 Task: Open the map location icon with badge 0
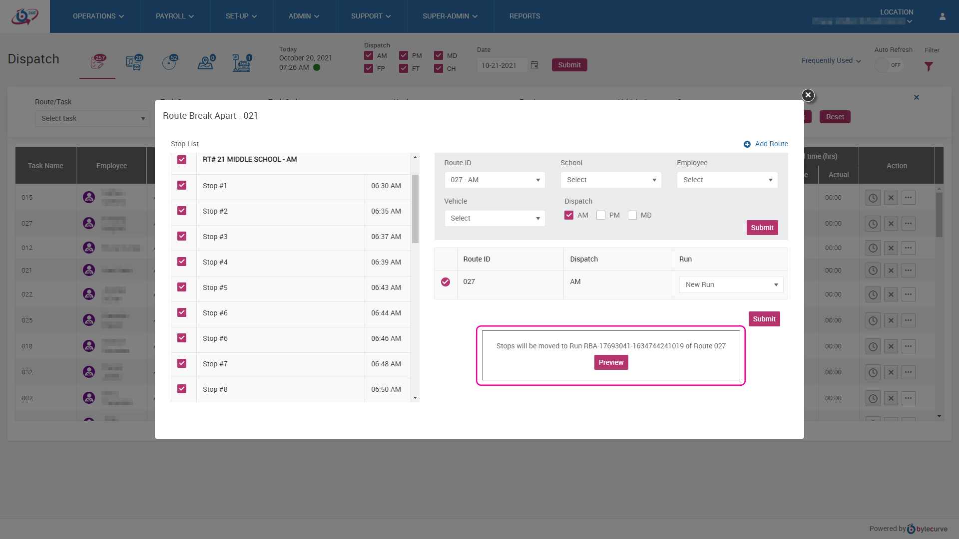[x=206, y=63]
